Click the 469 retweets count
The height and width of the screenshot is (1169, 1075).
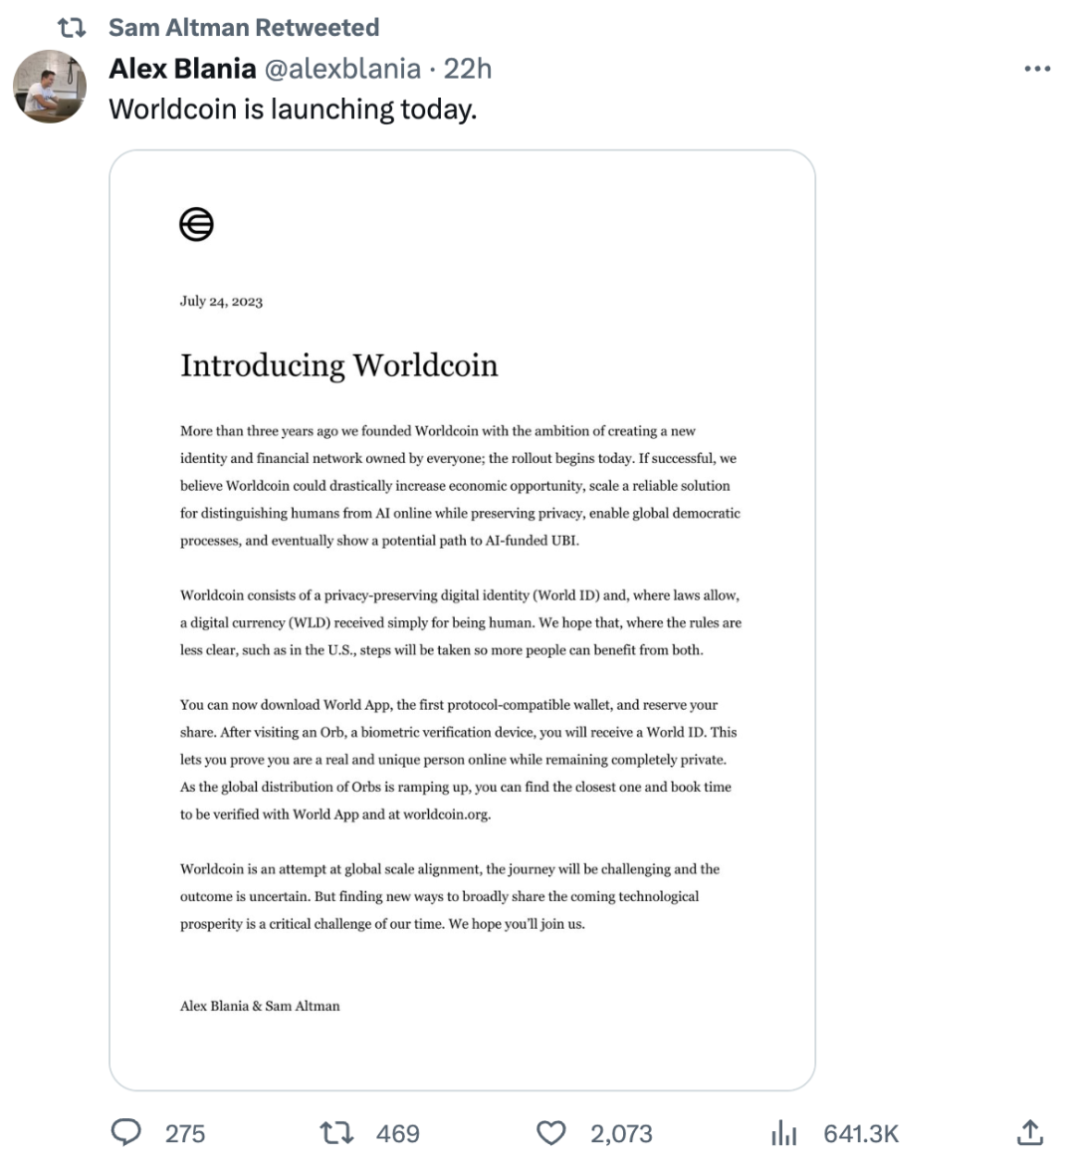point(398,1133)
